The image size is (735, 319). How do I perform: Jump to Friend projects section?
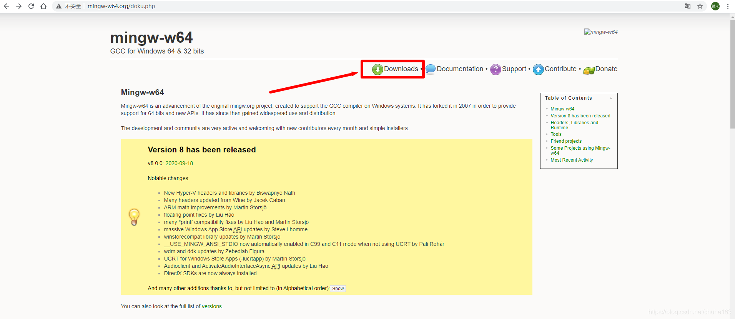tap(566, 141)
